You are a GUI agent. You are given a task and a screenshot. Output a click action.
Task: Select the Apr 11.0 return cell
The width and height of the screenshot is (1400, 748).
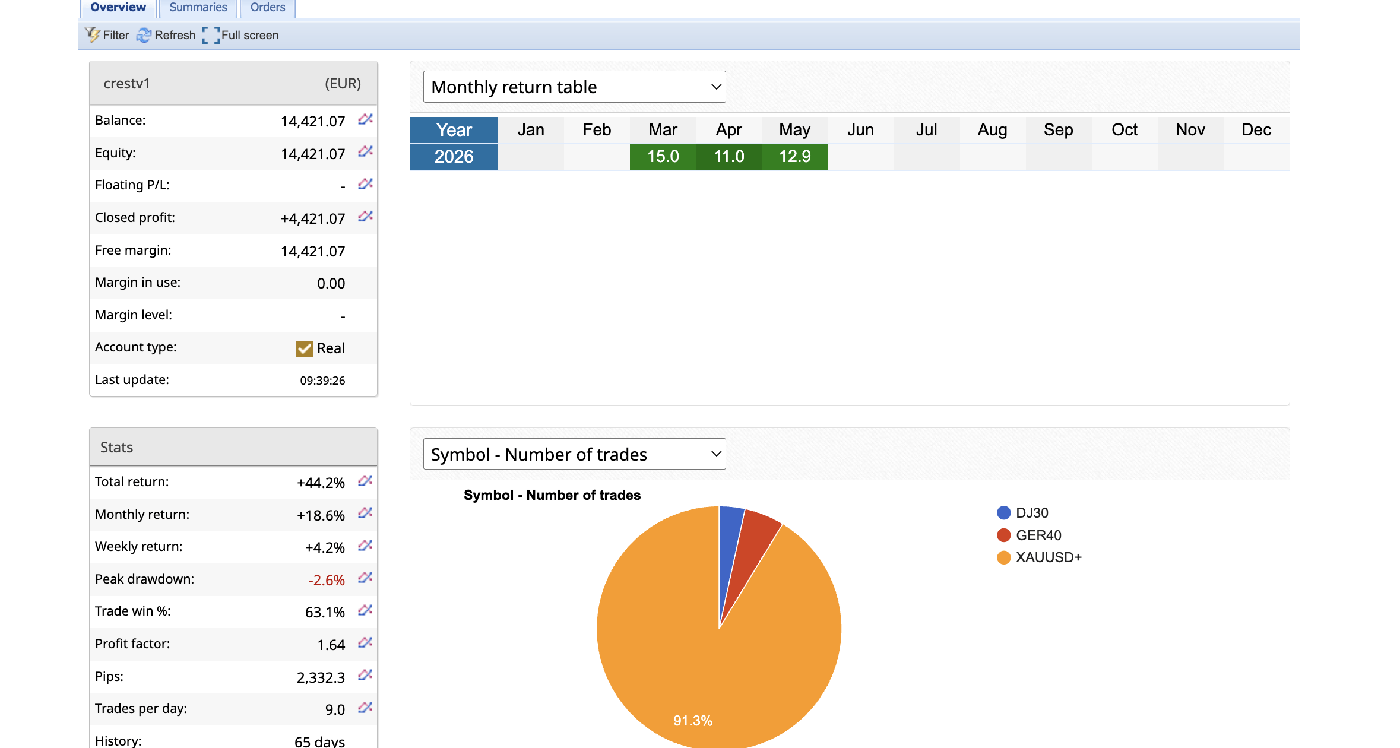728,157
